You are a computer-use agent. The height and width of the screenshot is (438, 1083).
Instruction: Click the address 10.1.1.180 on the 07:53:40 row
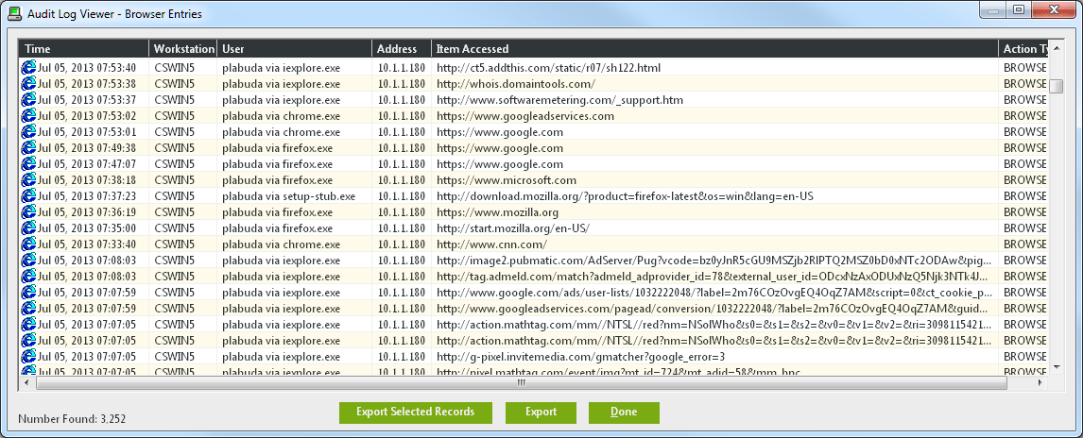click(x=402, y=68)
